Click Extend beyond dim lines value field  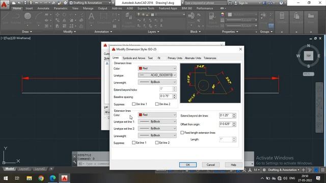pos(226,115)
